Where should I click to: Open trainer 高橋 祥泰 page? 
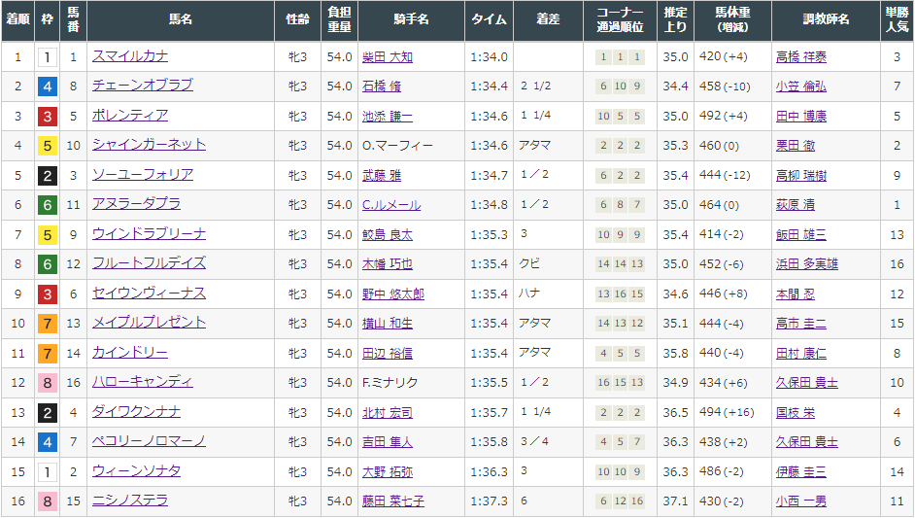pos(801,57)
